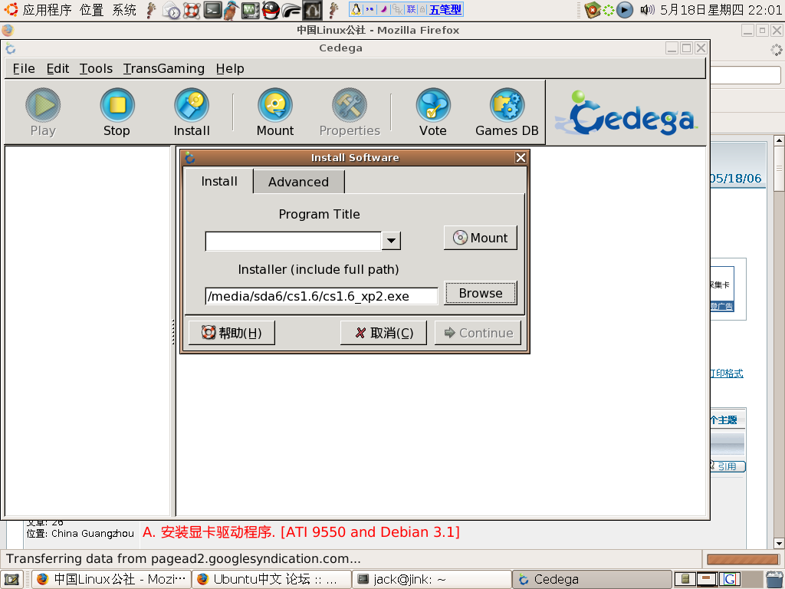Expand the Program Title dropdown arrow
Image resolution: width=785 pixels, height=589 pixels.
(391, 241)
